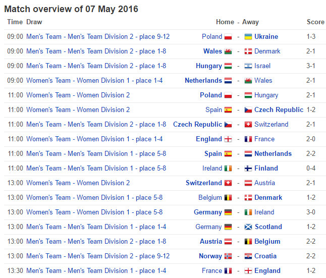Click Czech Republic's flag in the Spain match row

(x=248, y=110)
